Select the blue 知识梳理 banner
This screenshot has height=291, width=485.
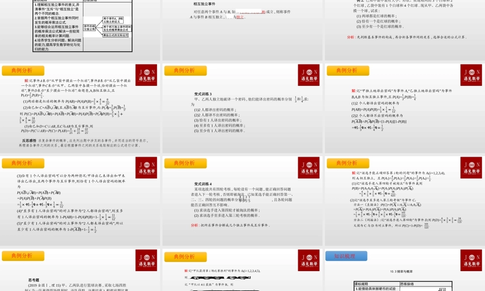pyautogui.click(x=347, y=256)
